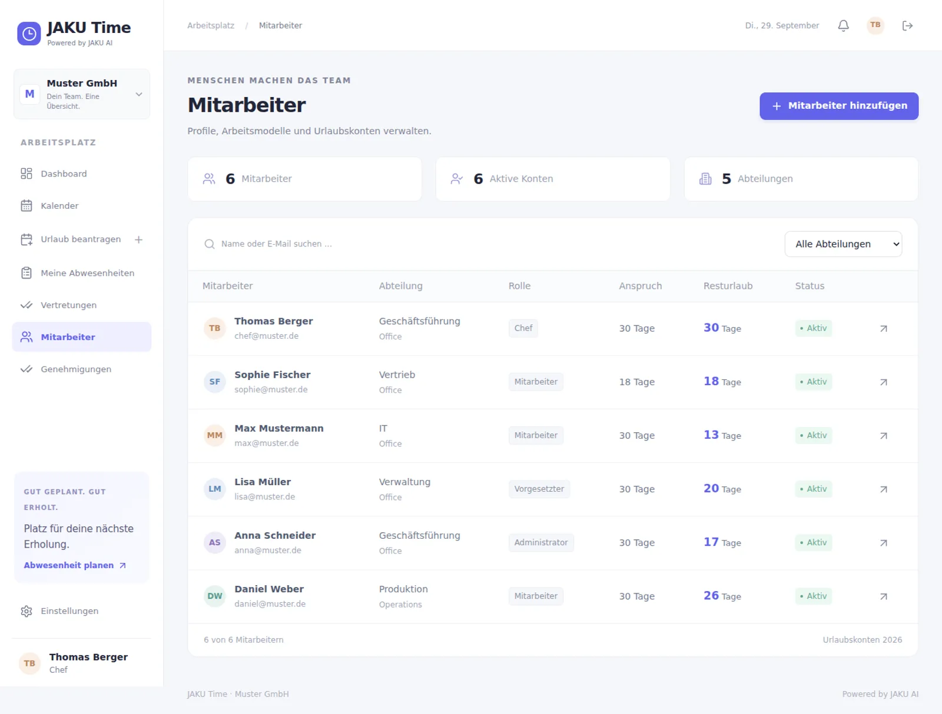Open Einstellungen in the sidebar
The width and height of the screenshot is (942, 714).
tap(82, 611)
